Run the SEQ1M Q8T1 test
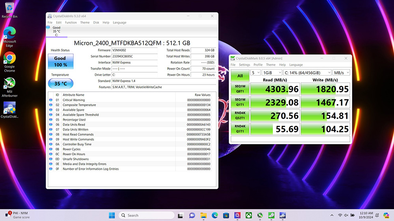 pos(240,89)
